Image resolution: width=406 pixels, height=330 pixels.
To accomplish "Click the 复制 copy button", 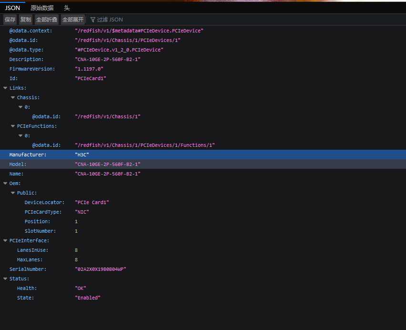I will pyautogui.click(x=26, y=20).
